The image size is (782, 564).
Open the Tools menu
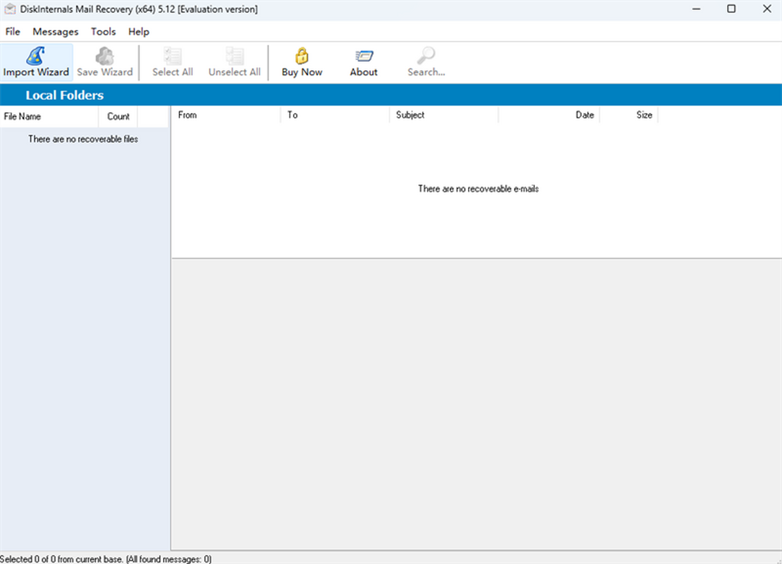(x=104, y=31)
